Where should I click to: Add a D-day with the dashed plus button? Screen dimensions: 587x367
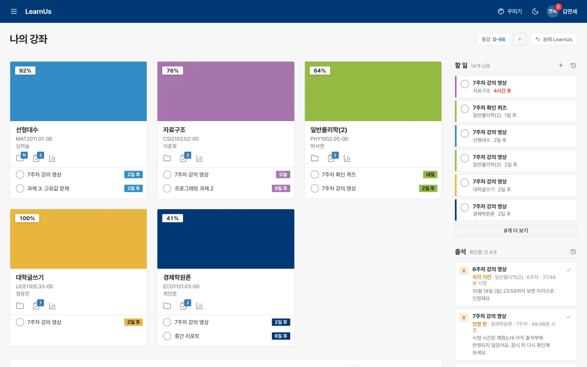click(x=519, y=39)
